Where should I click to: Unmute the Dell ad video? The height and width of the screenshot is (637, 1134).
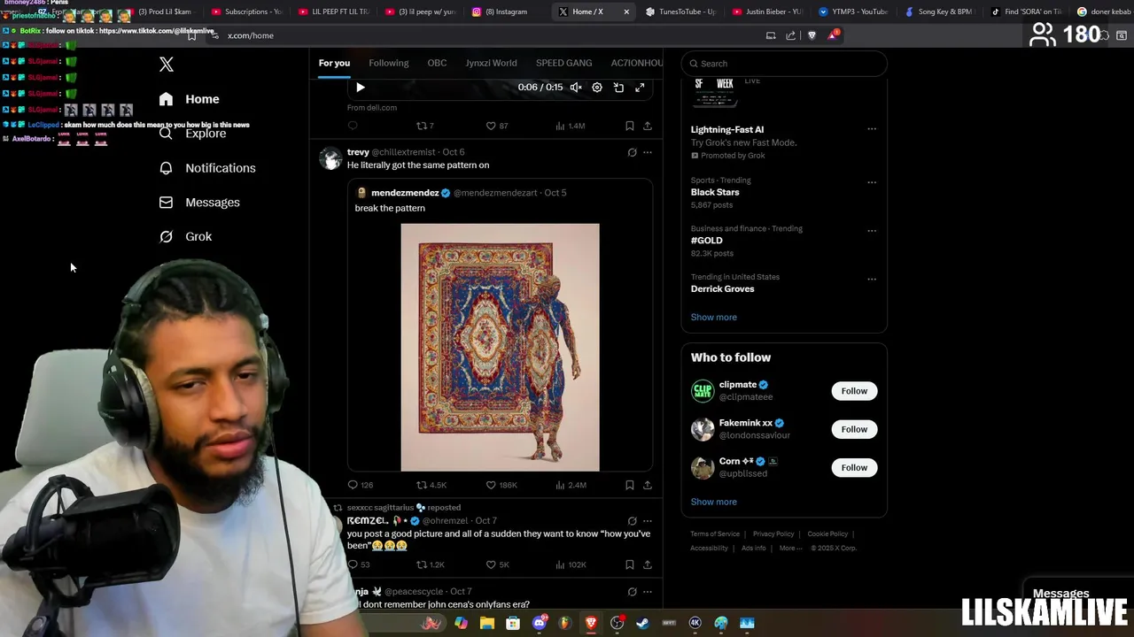click(576, 88)
